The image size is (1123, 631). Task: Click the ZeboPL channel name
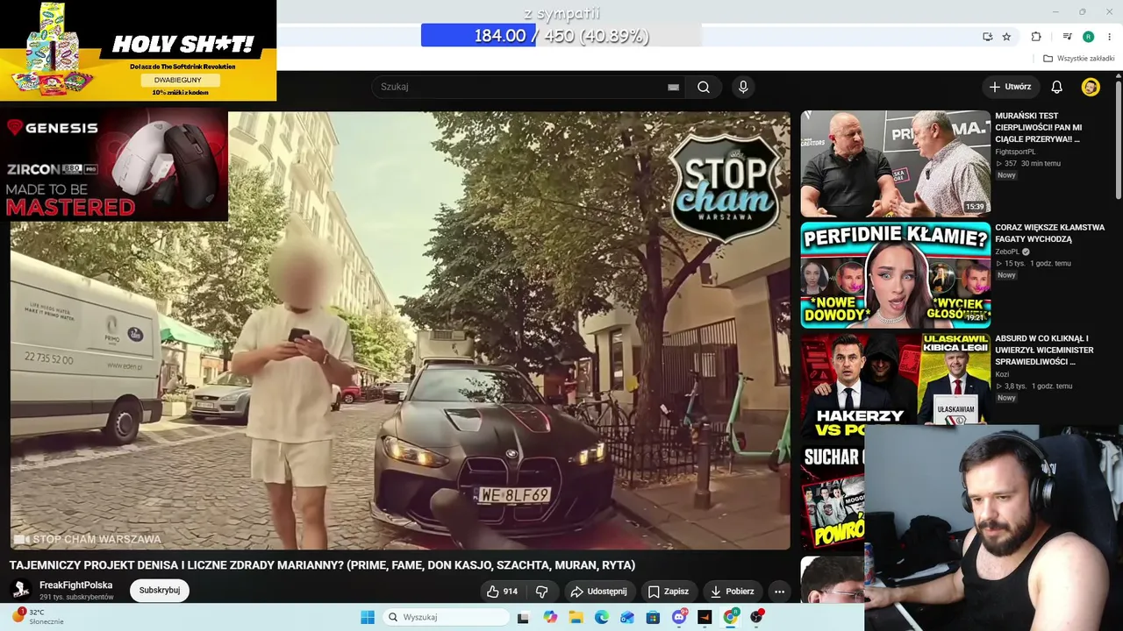(1007, 252)
